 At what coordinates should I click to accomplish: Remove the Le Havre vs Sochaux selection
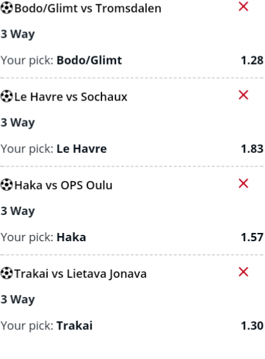243,95
